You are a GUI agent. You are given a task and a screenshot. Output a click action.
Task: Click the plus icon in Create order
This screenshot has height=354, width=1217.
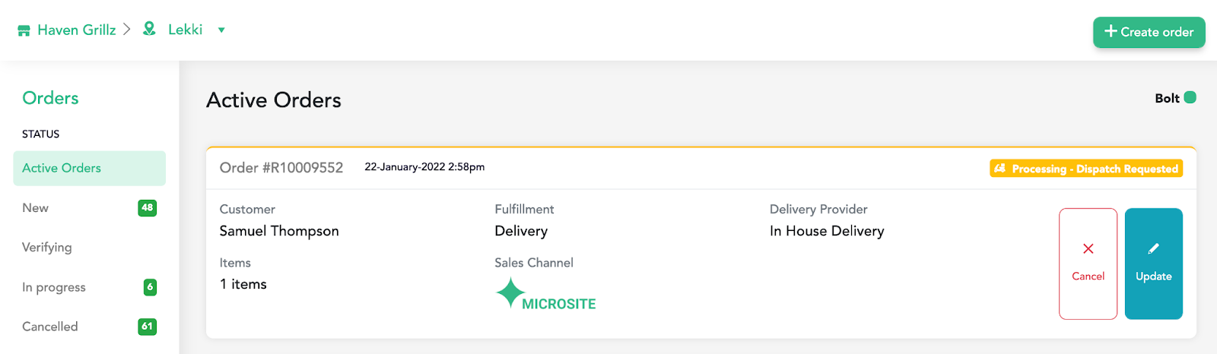[1111, 31]
